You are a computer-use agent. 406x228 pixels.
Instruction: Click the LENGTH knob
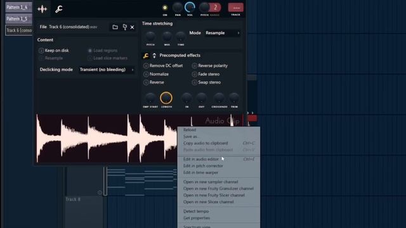[x=166, y=98]
